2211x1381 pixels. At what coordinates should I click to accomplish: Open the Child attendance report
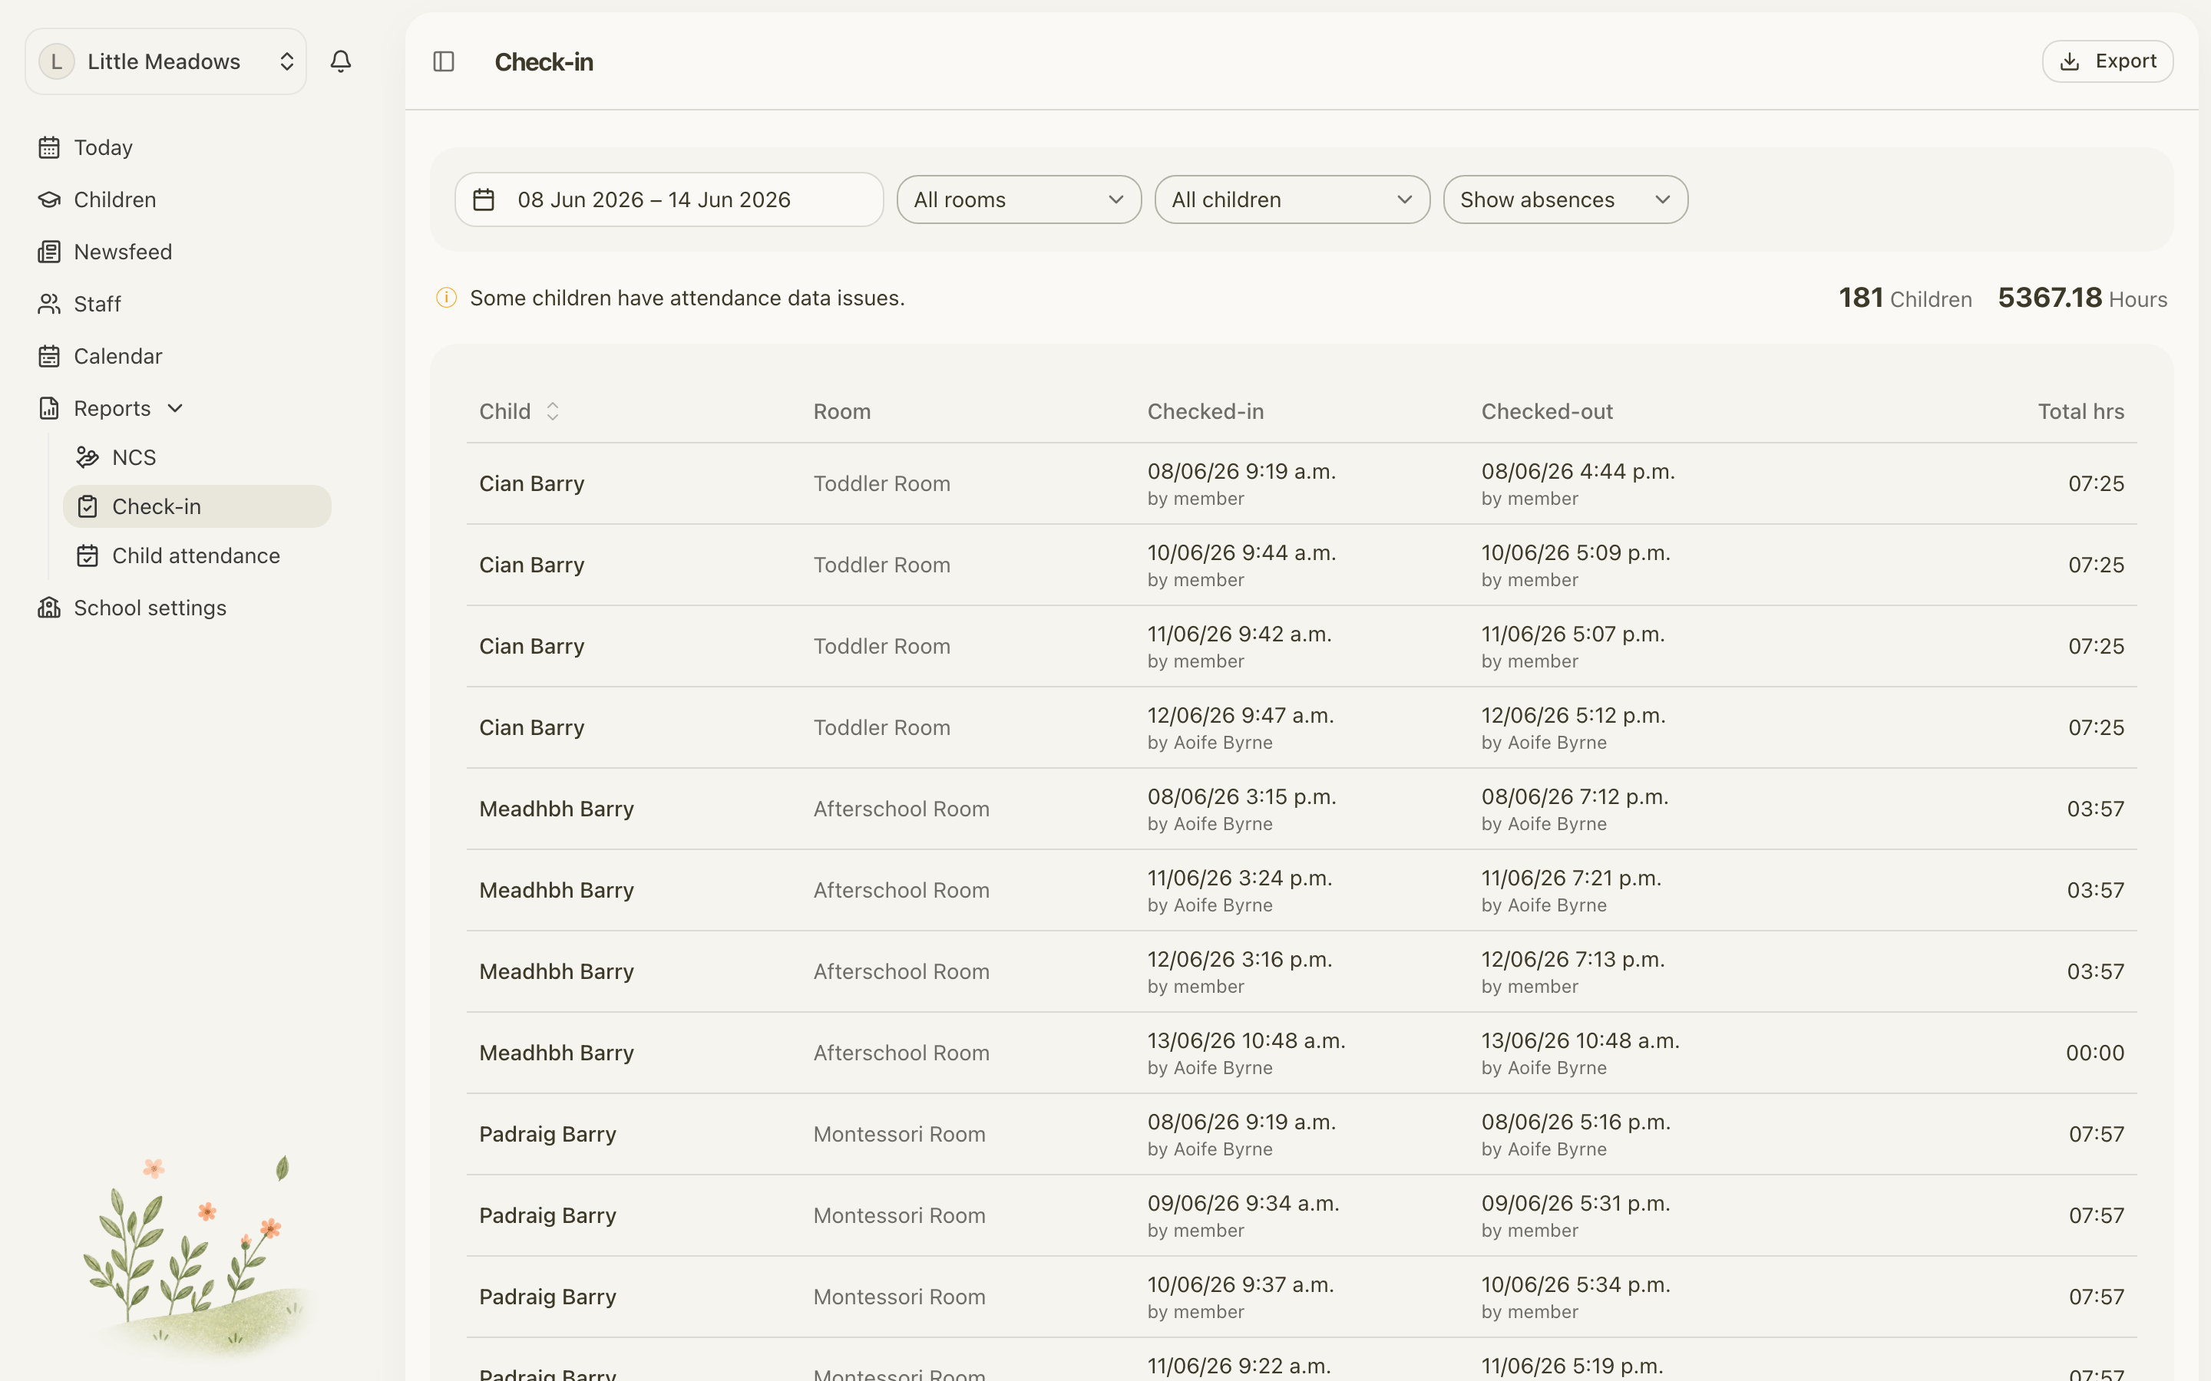196,555
